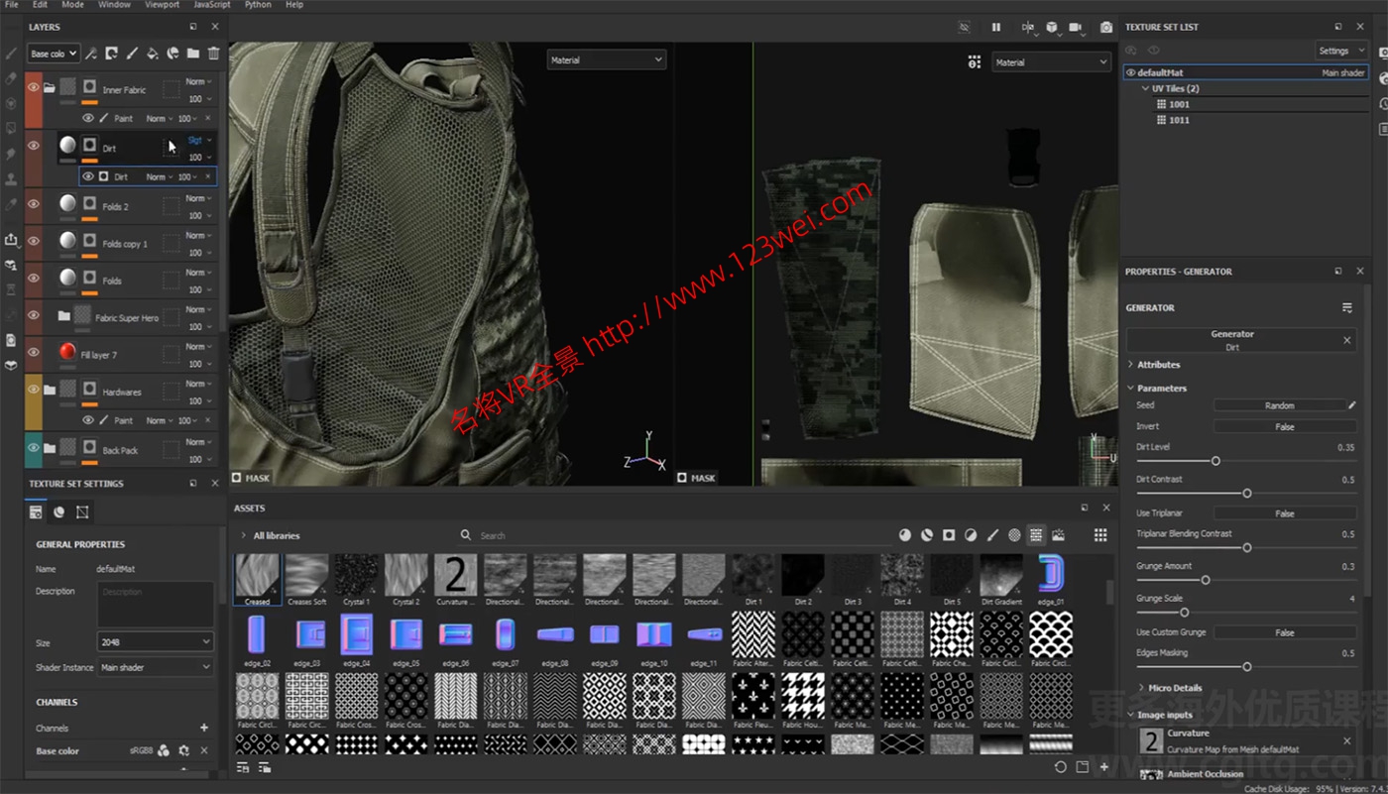Adjust the Dirt Level slider
The height and width of the screenshot is (794, 1388).
tap(1217, 460)
